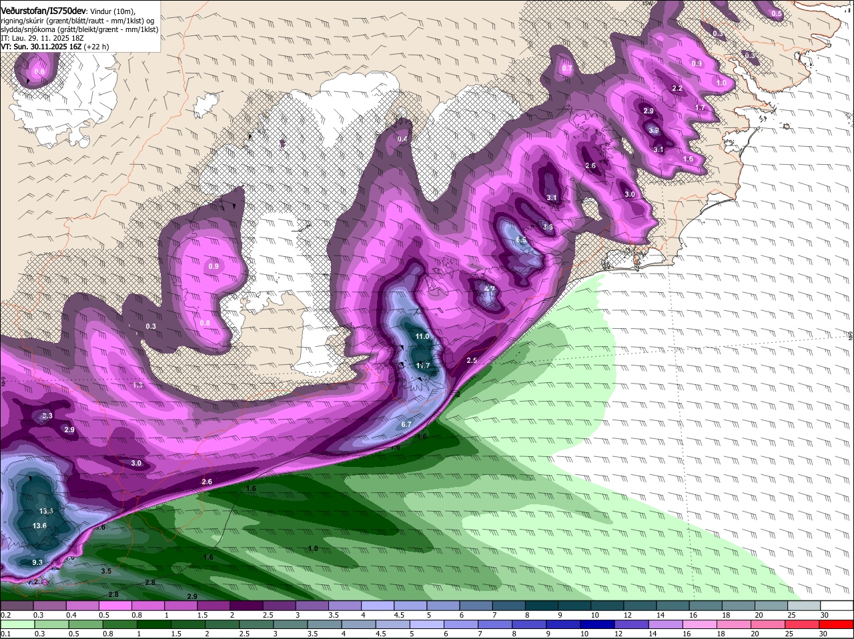Pick the bright pink 0.5 swatch in upper legend
Image resolution: width=854 pixels, height=639 pixels.
115,606
